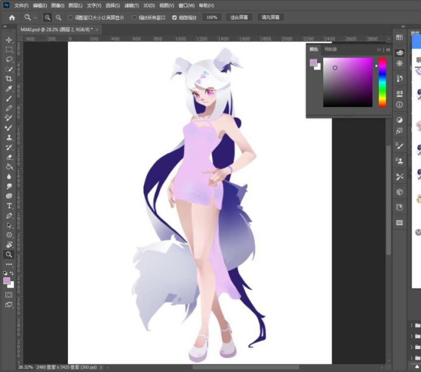Select the Move tool

click(9, 40)
